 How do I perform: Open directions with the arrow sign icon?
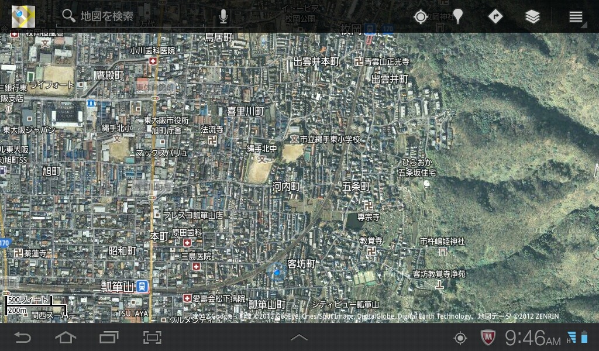495,16
